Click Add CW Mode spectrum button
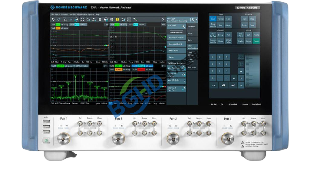310x174 pixels. point(176,68)
